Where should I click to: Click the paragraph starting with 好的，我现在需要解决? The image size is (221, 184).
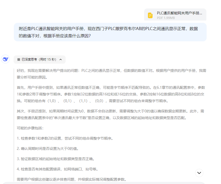111,74
